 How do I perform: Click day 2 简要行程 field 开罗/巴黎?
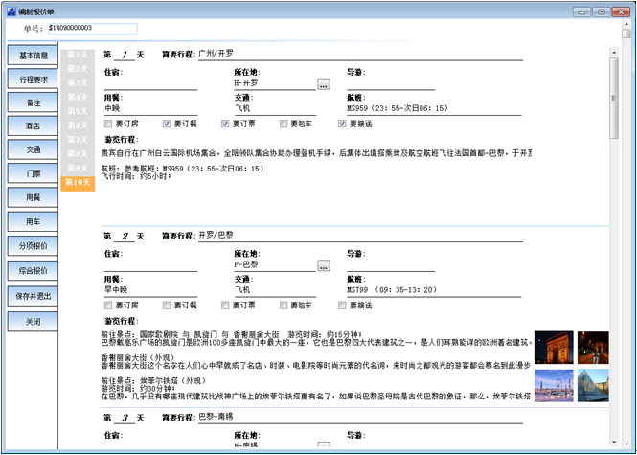360,236
